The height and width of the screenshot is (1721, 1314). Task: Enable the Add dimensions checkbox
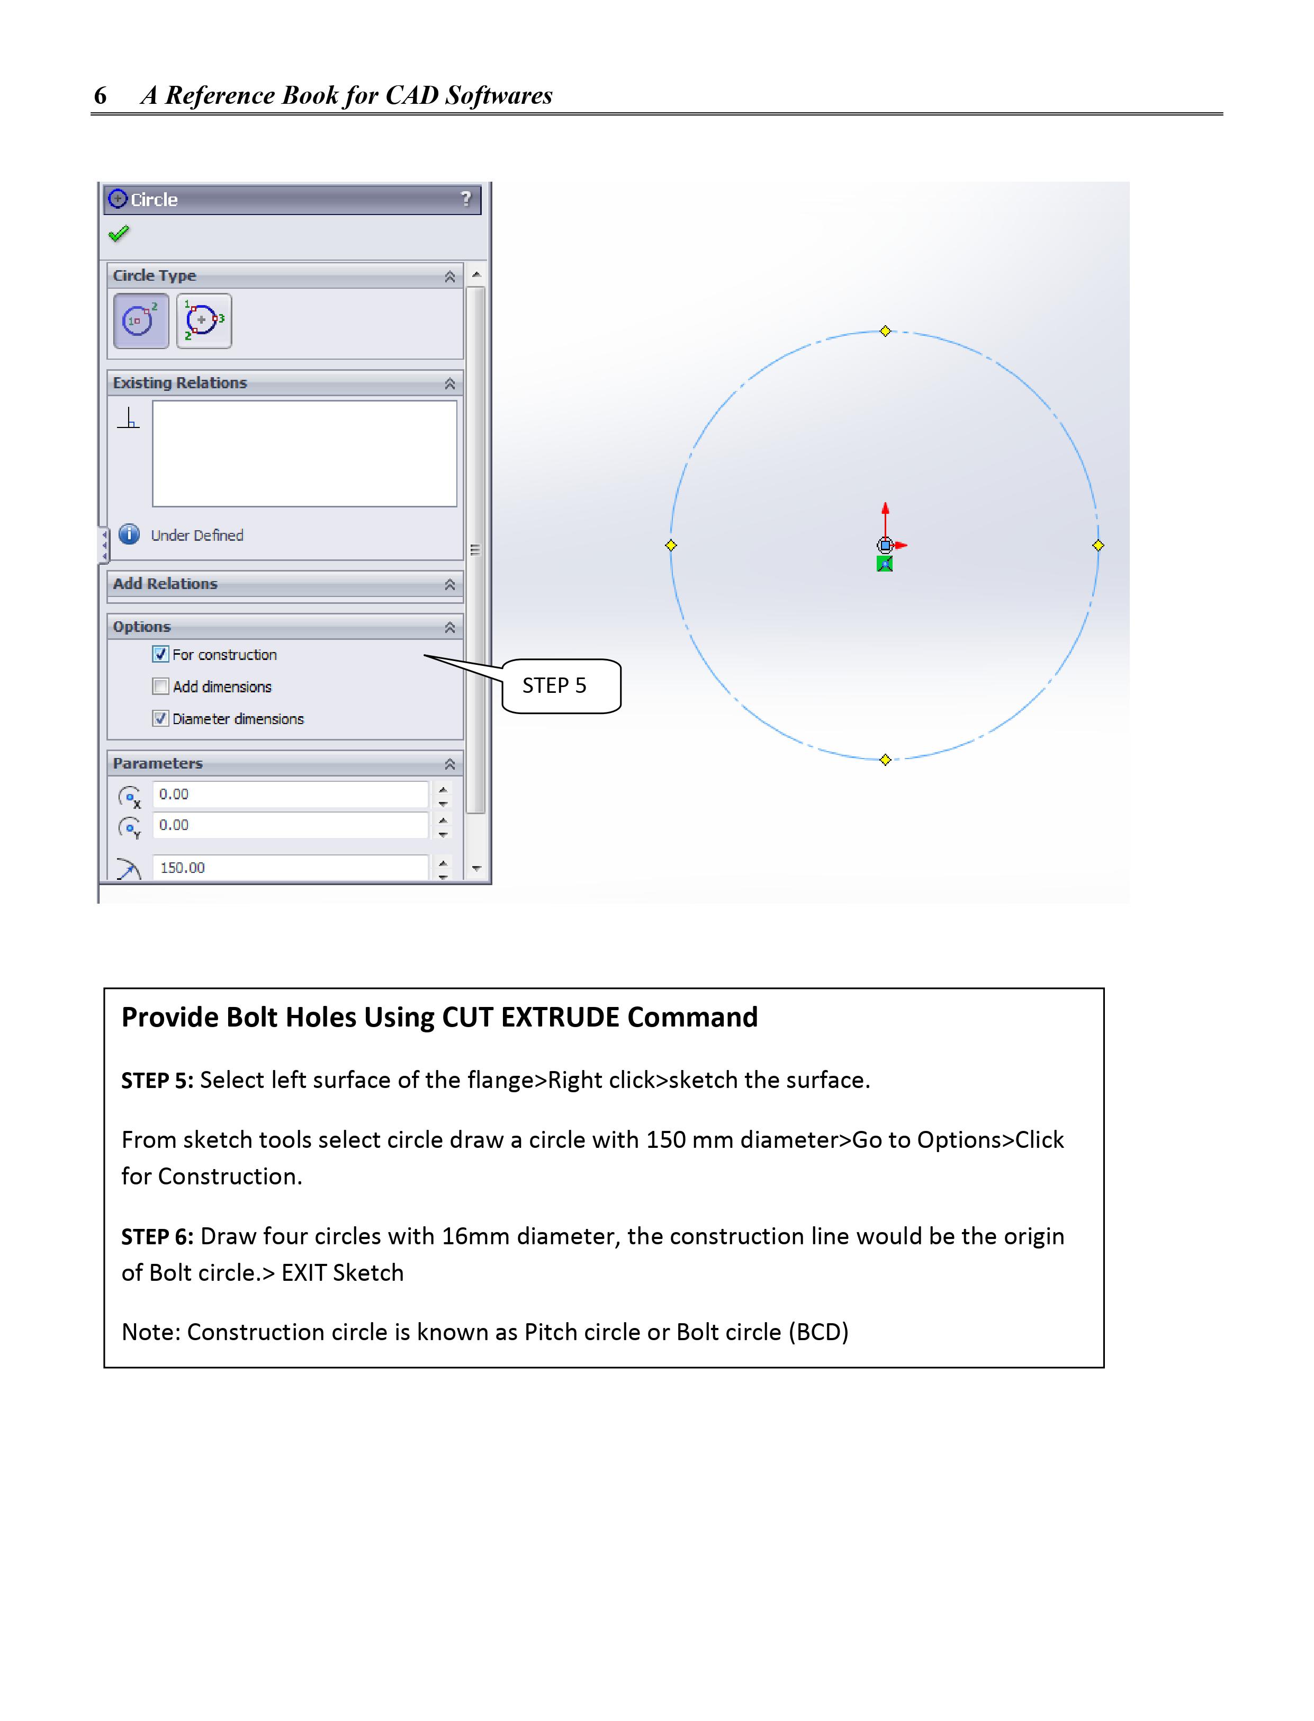[x=161, y=686]
